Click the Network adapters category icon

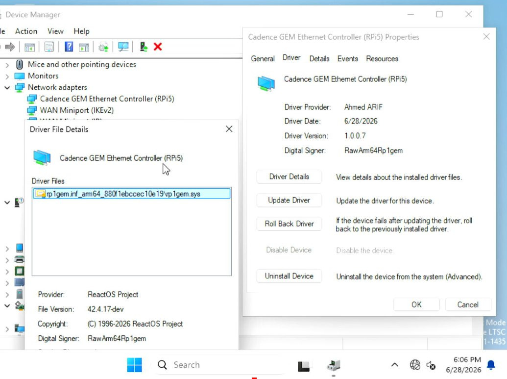(x=20, y=87)
